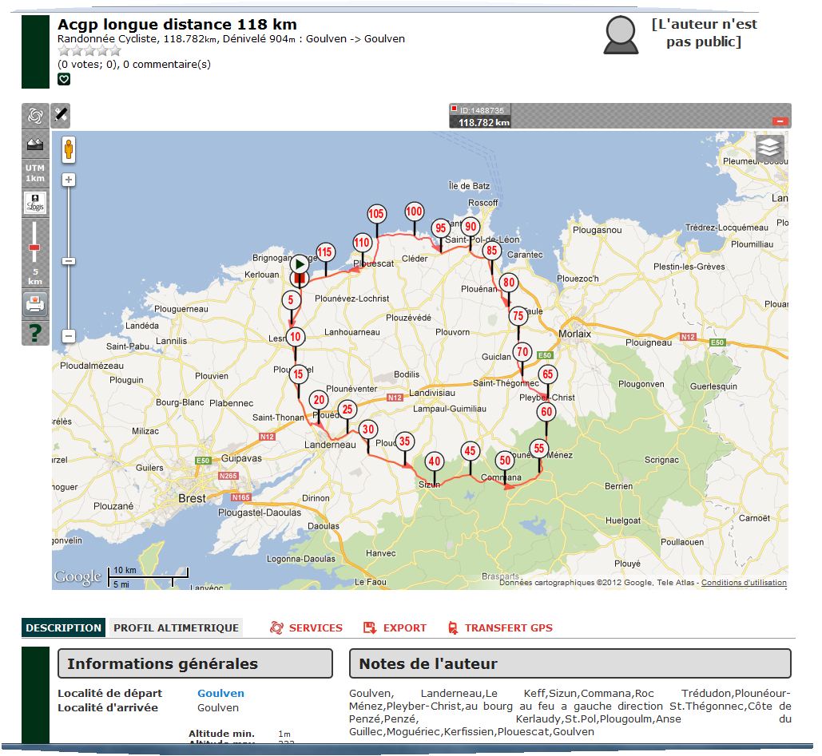This screenshot has height=756, width=822.
Task: Click the author avatar silhouette
Action: tap(621, 35)
